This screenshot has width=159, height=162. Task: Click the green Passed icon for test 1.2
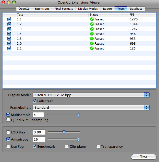point(92,24)
